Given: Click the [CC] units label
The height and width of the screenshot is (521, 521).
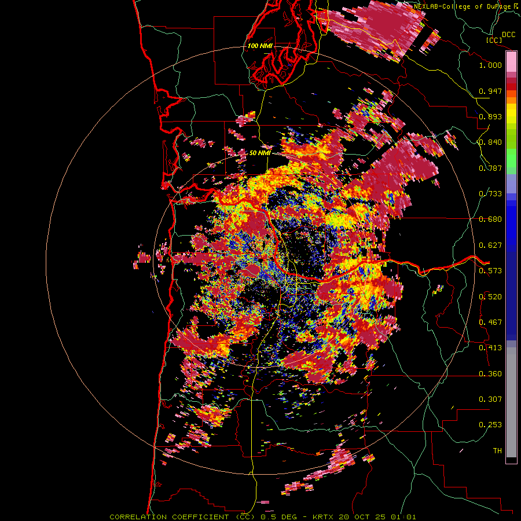Looking at the screenshot, I should (494, 40).
